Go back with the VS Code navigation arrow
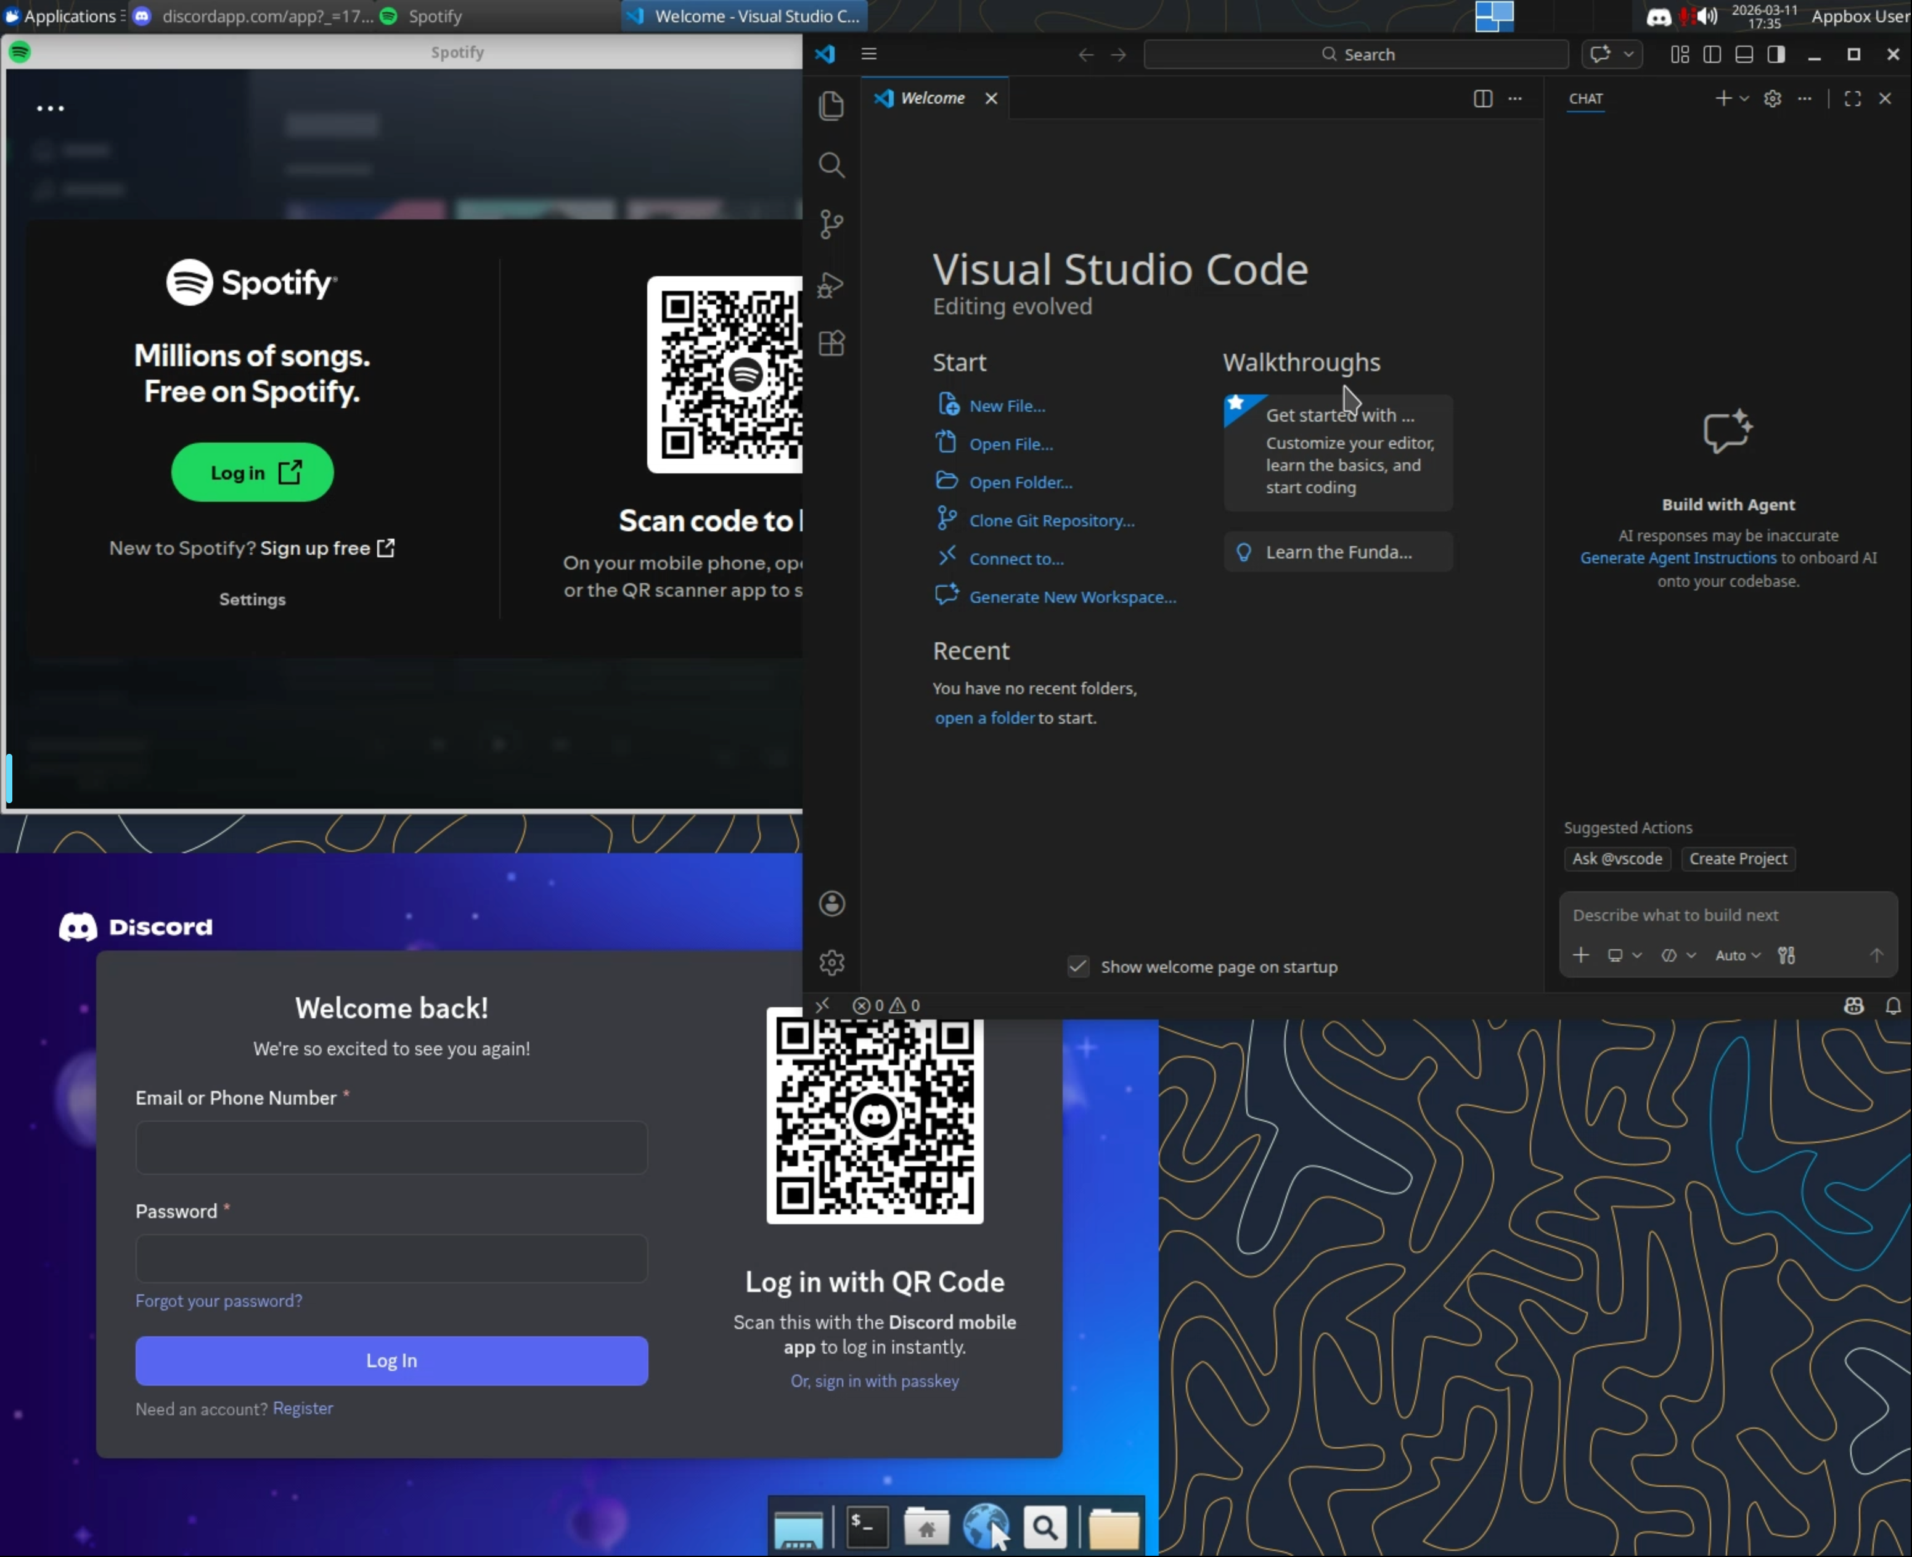The height and width of the screenshot is (1557, 1912). point(1085,55)
